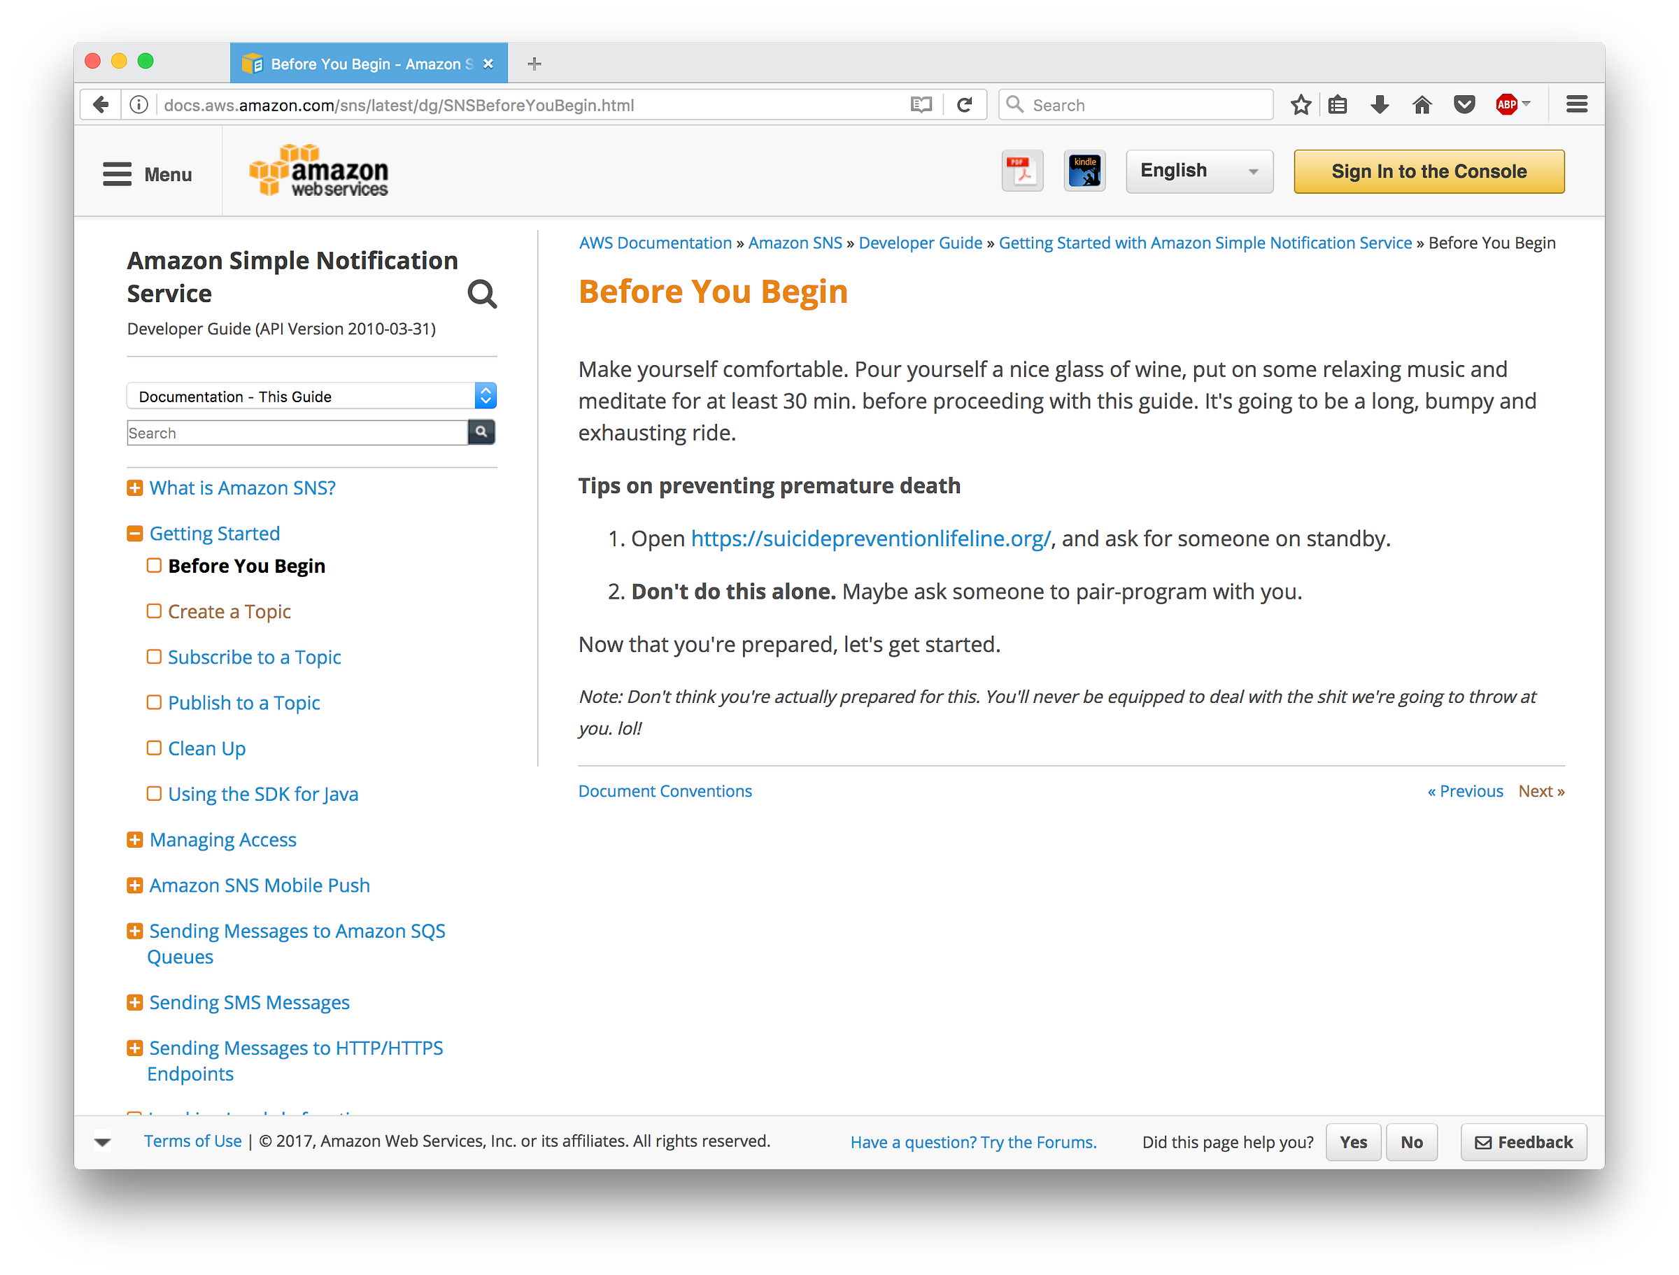Screen dimensions: 1679x1275
Task: Reload the page with the refresh icon
Action: click(965, 105)
